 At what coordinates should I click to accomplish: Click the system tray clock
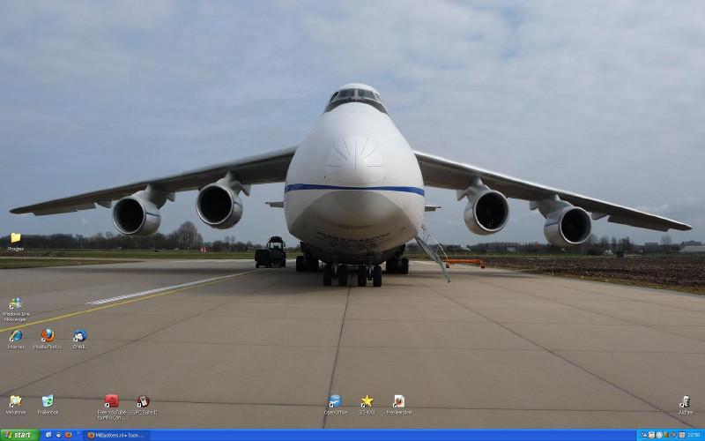coord(694,435)
